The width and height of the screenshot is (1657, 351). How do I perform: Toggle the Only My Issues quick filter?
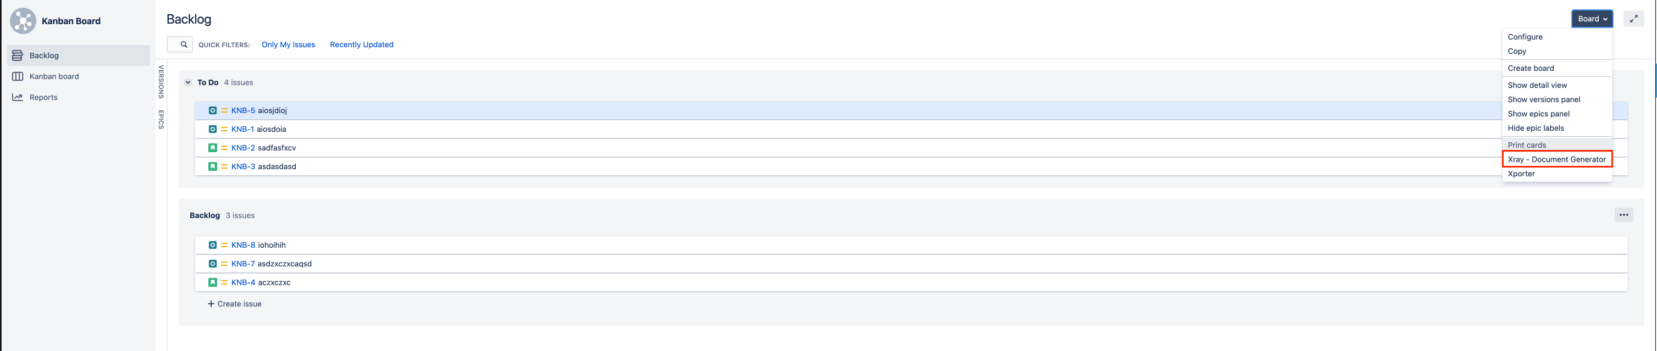point(288,44)
